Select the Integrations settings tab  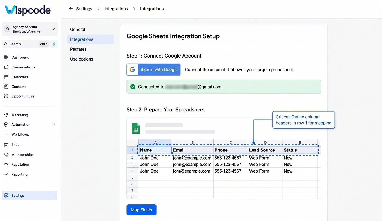[90, 39]
